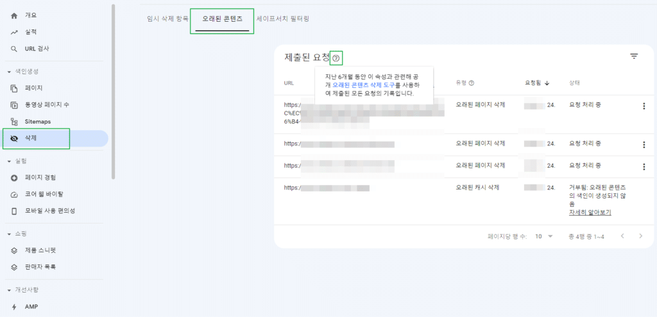
Task: Open 개요 in the sidebar
Action: tap(31, 16)
